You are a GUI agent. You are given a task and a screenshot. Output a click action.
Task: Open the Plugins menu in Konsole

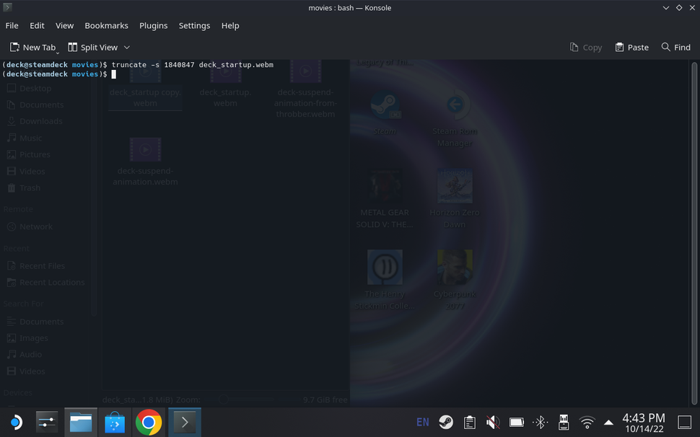153,25
